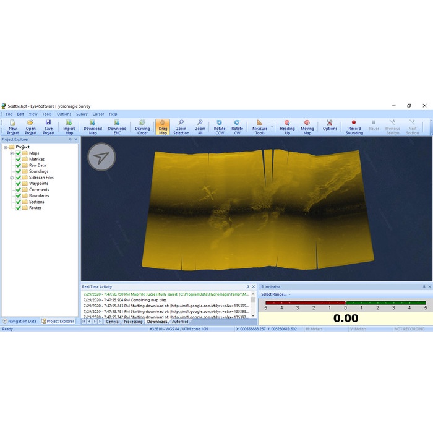This screenshot has width=433, height=433.
Task: Pin the Real Time Activity panel
Action: click(x=247, y=286)
